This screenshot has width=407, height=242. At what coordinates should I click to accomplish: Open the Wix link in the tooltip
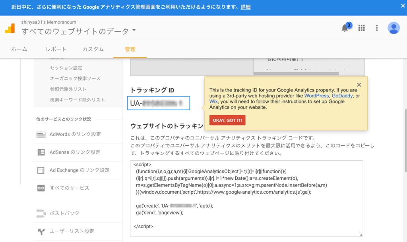pyautogui.click(x=213, y=101)
